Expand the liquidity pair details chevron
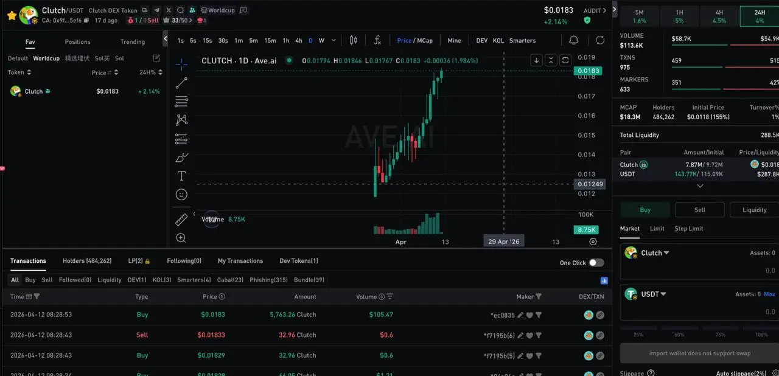Image resolution: width=779 pixels, height=376 pixels. coord(700,186)
